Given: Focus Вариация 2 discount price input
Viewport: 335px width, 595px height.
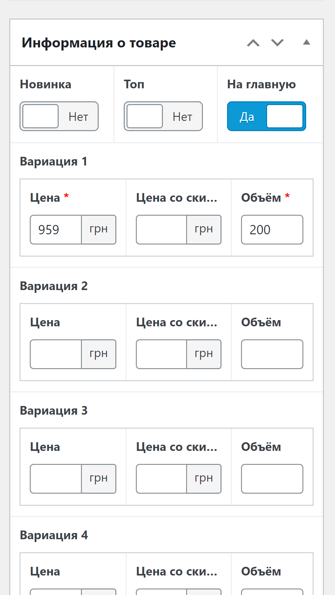Looking at the screenshot, I should 161,354.
